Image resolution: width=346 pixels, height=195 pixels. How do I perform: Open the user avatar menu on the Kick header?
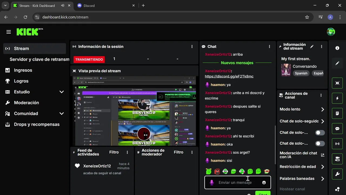click(331, 32)
